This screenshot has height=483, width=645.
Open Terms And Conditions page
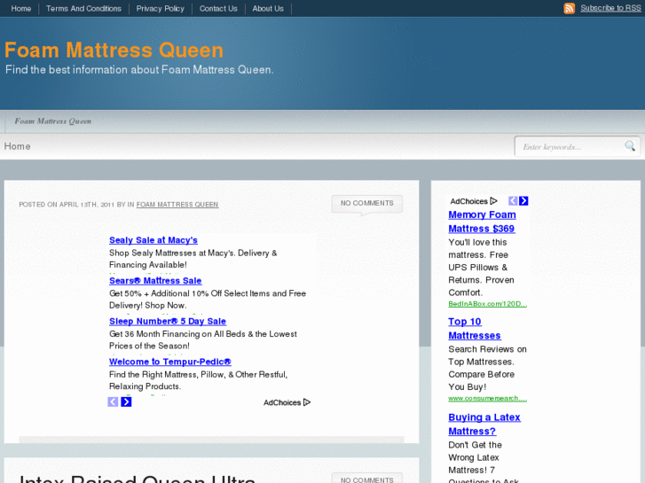(x=83, y=9)
